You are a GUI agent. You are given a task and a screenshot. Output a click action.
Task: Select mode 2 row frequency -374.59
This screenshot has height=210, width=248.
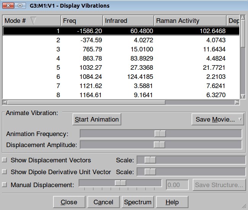click(121, 40)
